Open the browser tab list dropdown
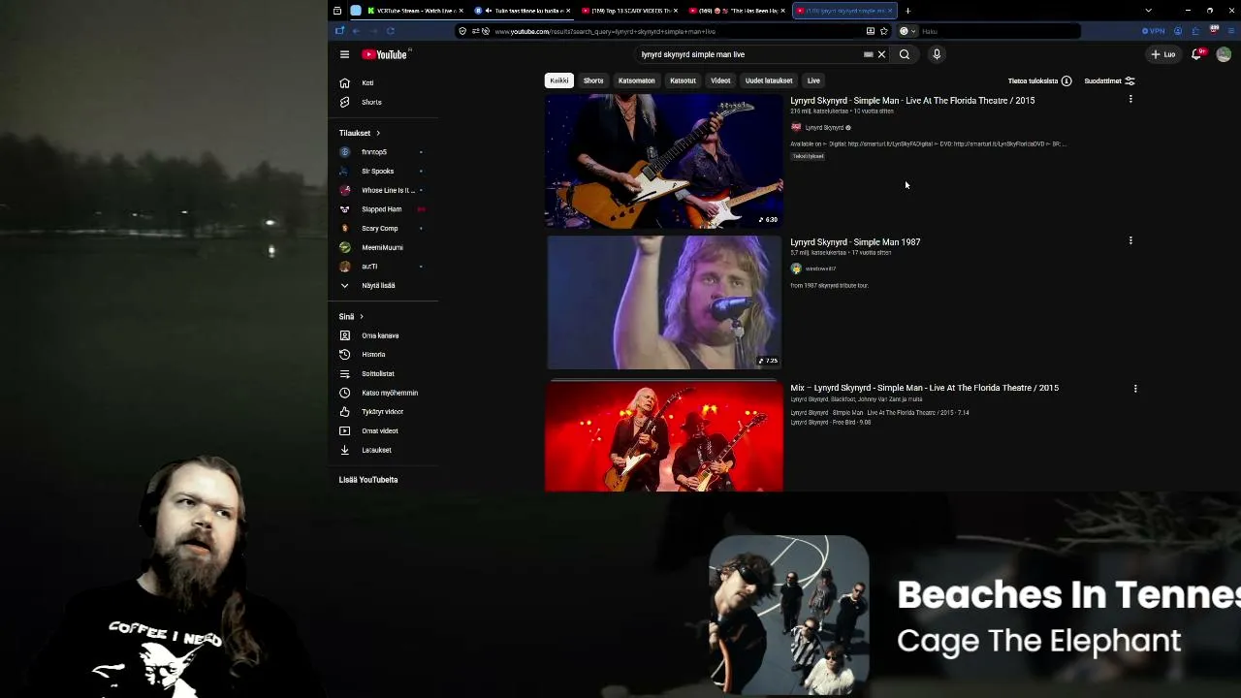 point(1148,11)
